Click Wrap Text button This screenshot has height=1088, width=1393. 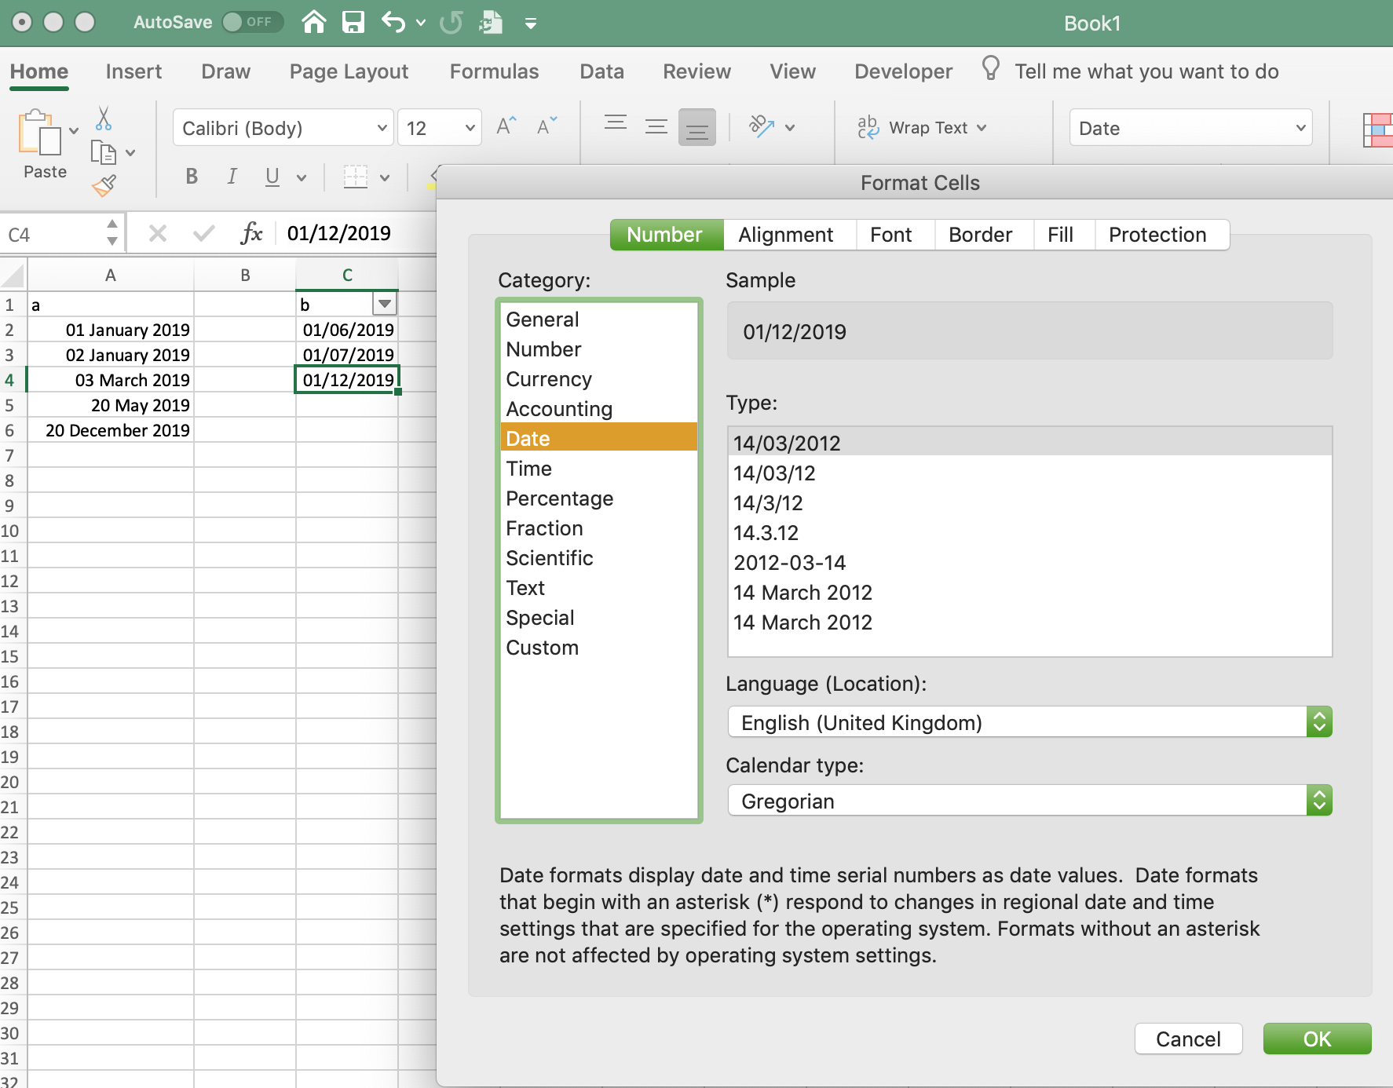click(922, 127)
